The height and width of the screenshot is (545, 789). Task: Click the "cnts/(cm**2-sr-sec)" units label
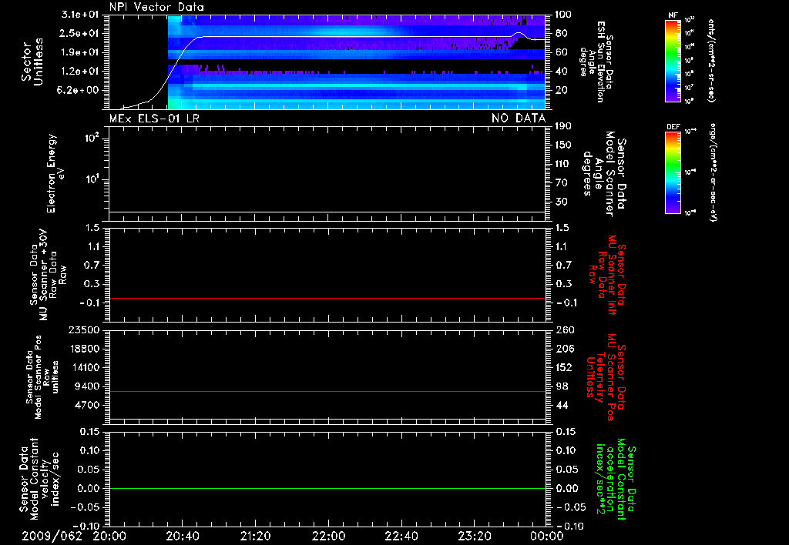point(710,60)
